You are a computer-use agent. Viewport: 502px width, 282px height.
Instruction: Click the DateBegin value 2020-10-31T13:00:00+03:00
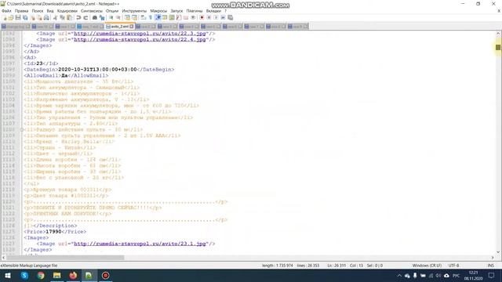click(x=97, y=70)
